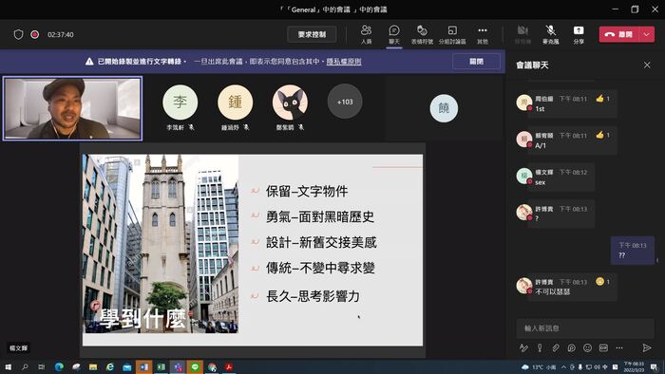Focus the new message input field
Screen dimensions: 665x374
[x=585, y=327]
